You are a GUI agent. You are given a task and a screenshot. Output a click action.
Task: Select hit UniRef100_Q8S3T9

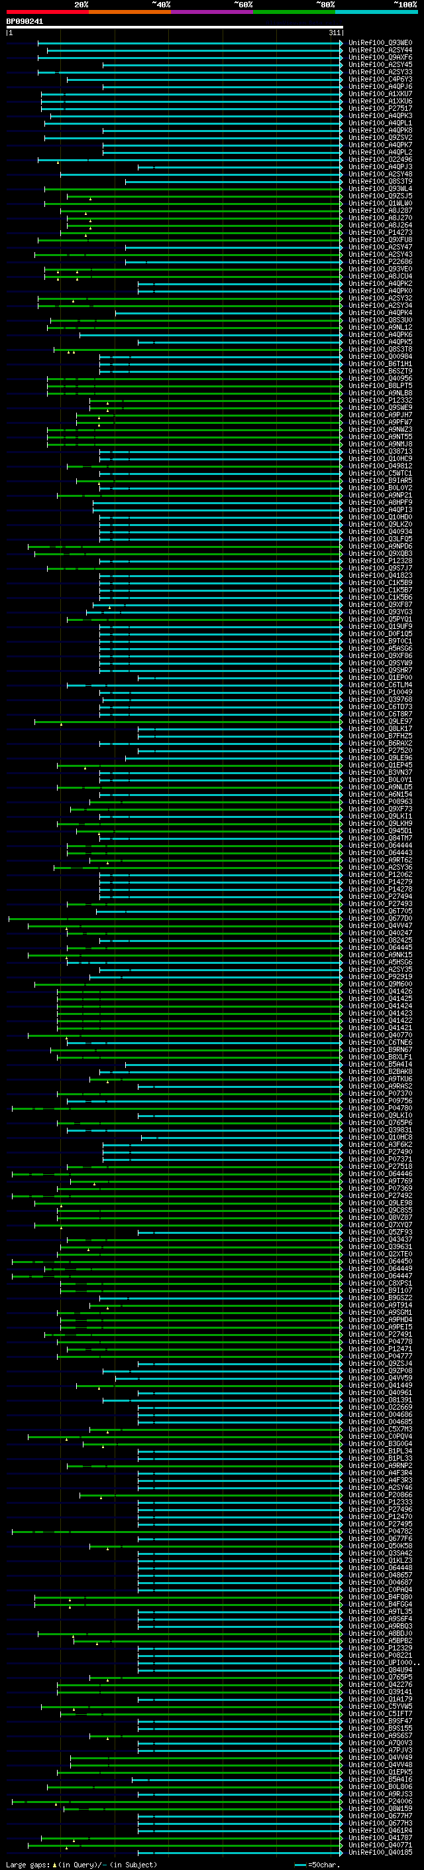[x=380, y=182]
